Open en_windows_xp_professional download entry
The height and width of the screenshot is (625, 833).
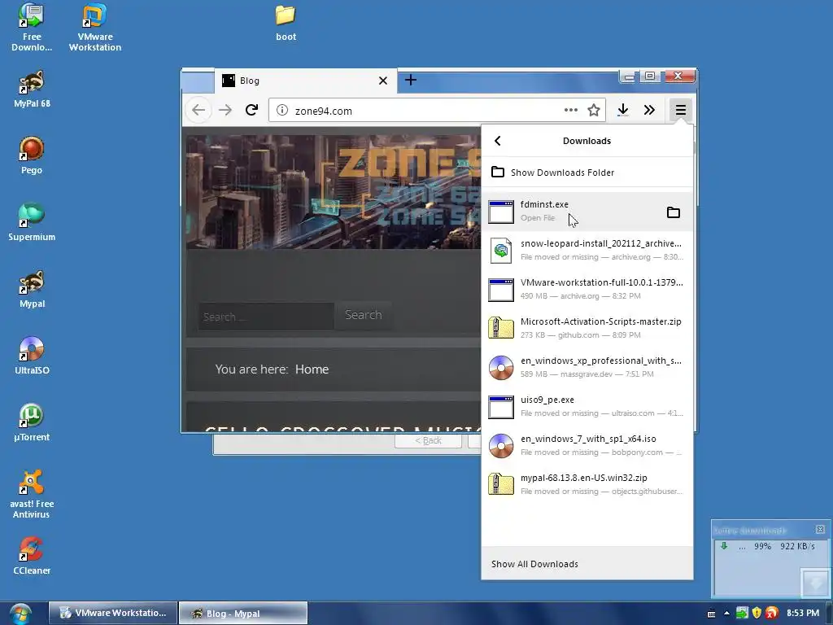tap(587, 367)
